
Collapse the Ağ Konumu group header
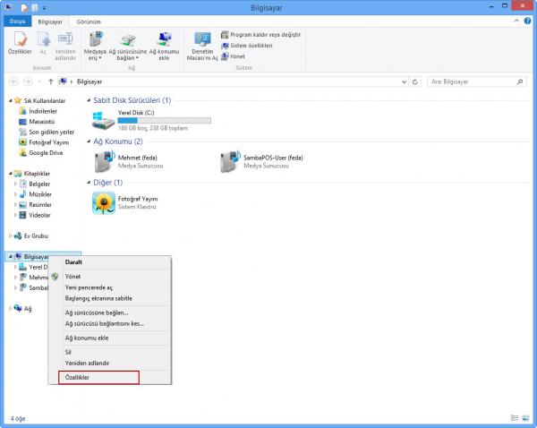pyautogui.click(x=89, y=141)
